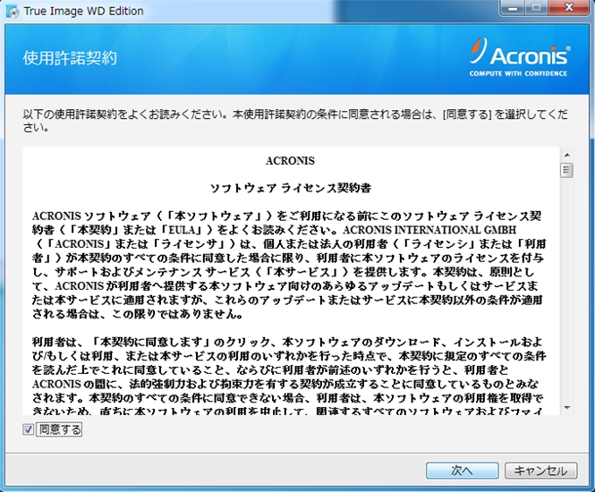Click the True Image WD Edition title text
Image resolution: width=595 pixels, height=492 pixels.
(83, 12)
